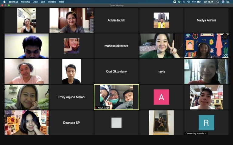Open the Meeting menu
The image size is (233, 145).
pos(25,2)
